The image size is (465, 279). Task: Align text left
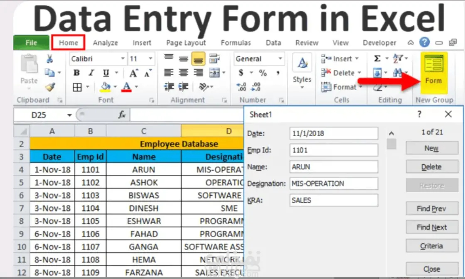[169, 73]
